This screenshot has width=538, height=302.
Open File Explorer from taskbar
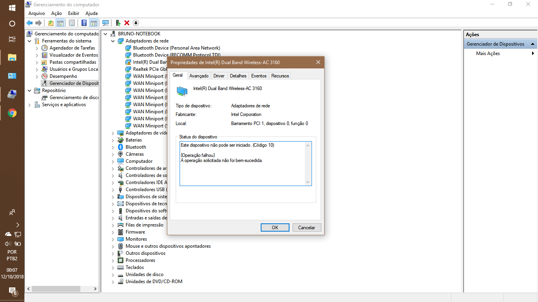[x=12, y=58]
